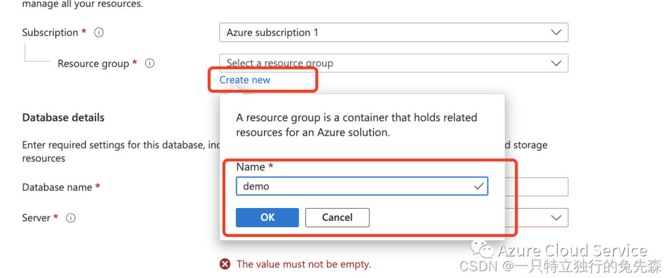
Task: Click the Create new link
Action: (x=245, y=80)
